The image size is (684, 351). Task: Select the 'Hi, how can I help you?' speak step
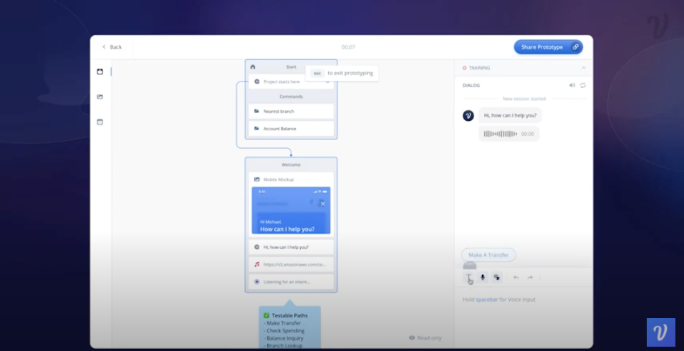point(291,247)
